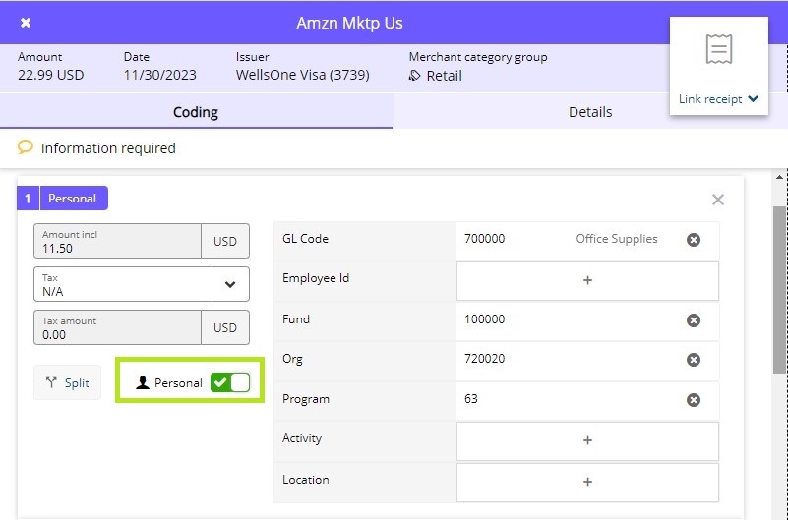Add an Activity value
788x520 pixels.
587,440
